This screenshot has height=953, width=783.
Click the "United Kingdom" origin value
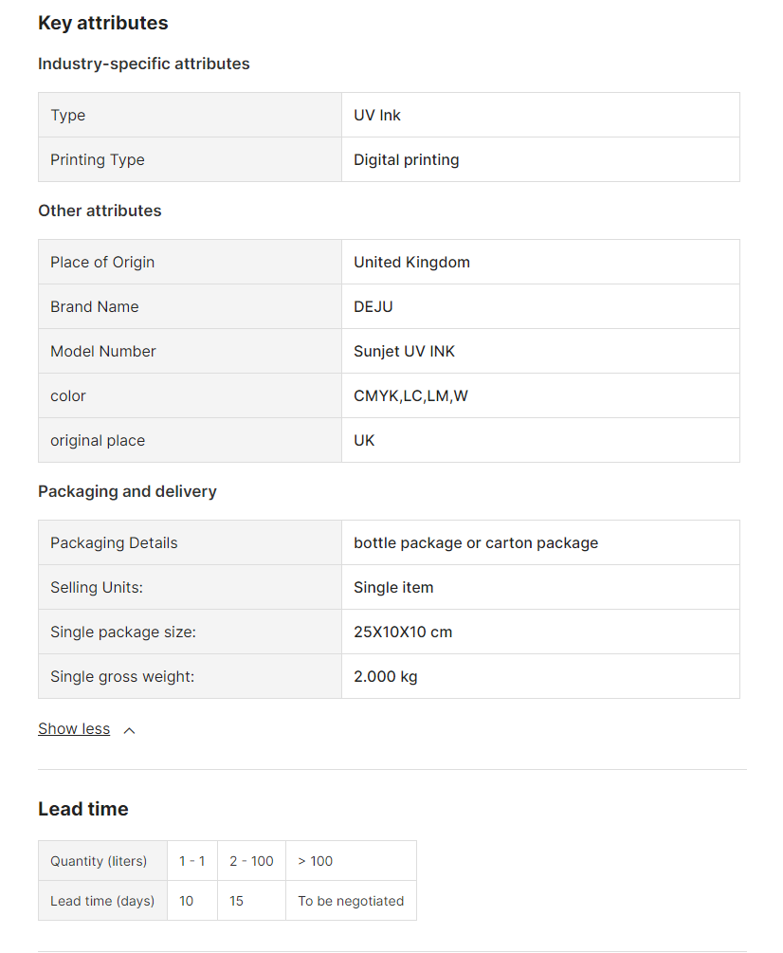[411, 262]
